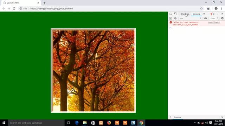
Task: Expand the hidden DevTools tabs chevron
Action: (x=204, y=14)
